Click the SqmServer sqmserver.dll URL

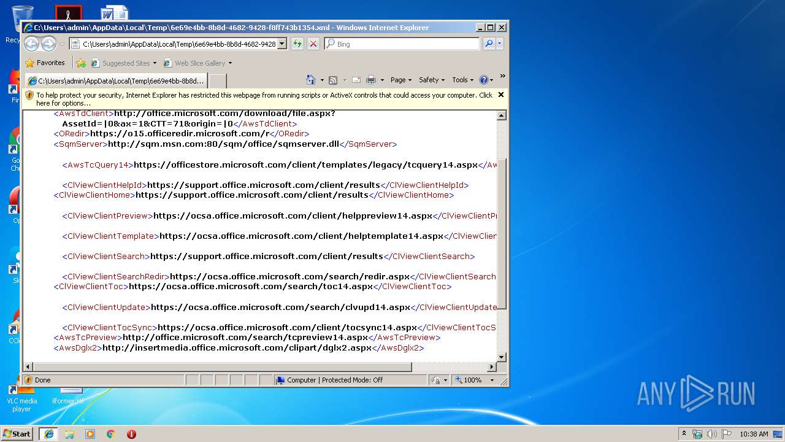223,144
